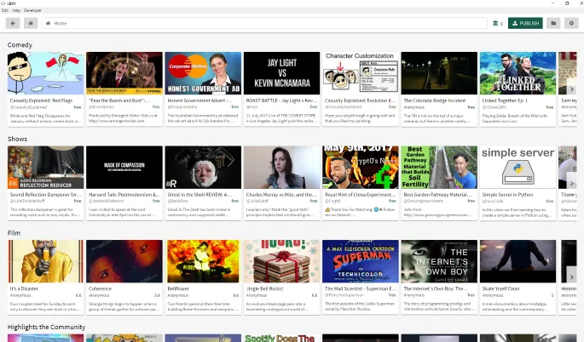Click the @JordanBPeterson channel name
The height and width of the screenshot is (342, 584).
[106, 201]
